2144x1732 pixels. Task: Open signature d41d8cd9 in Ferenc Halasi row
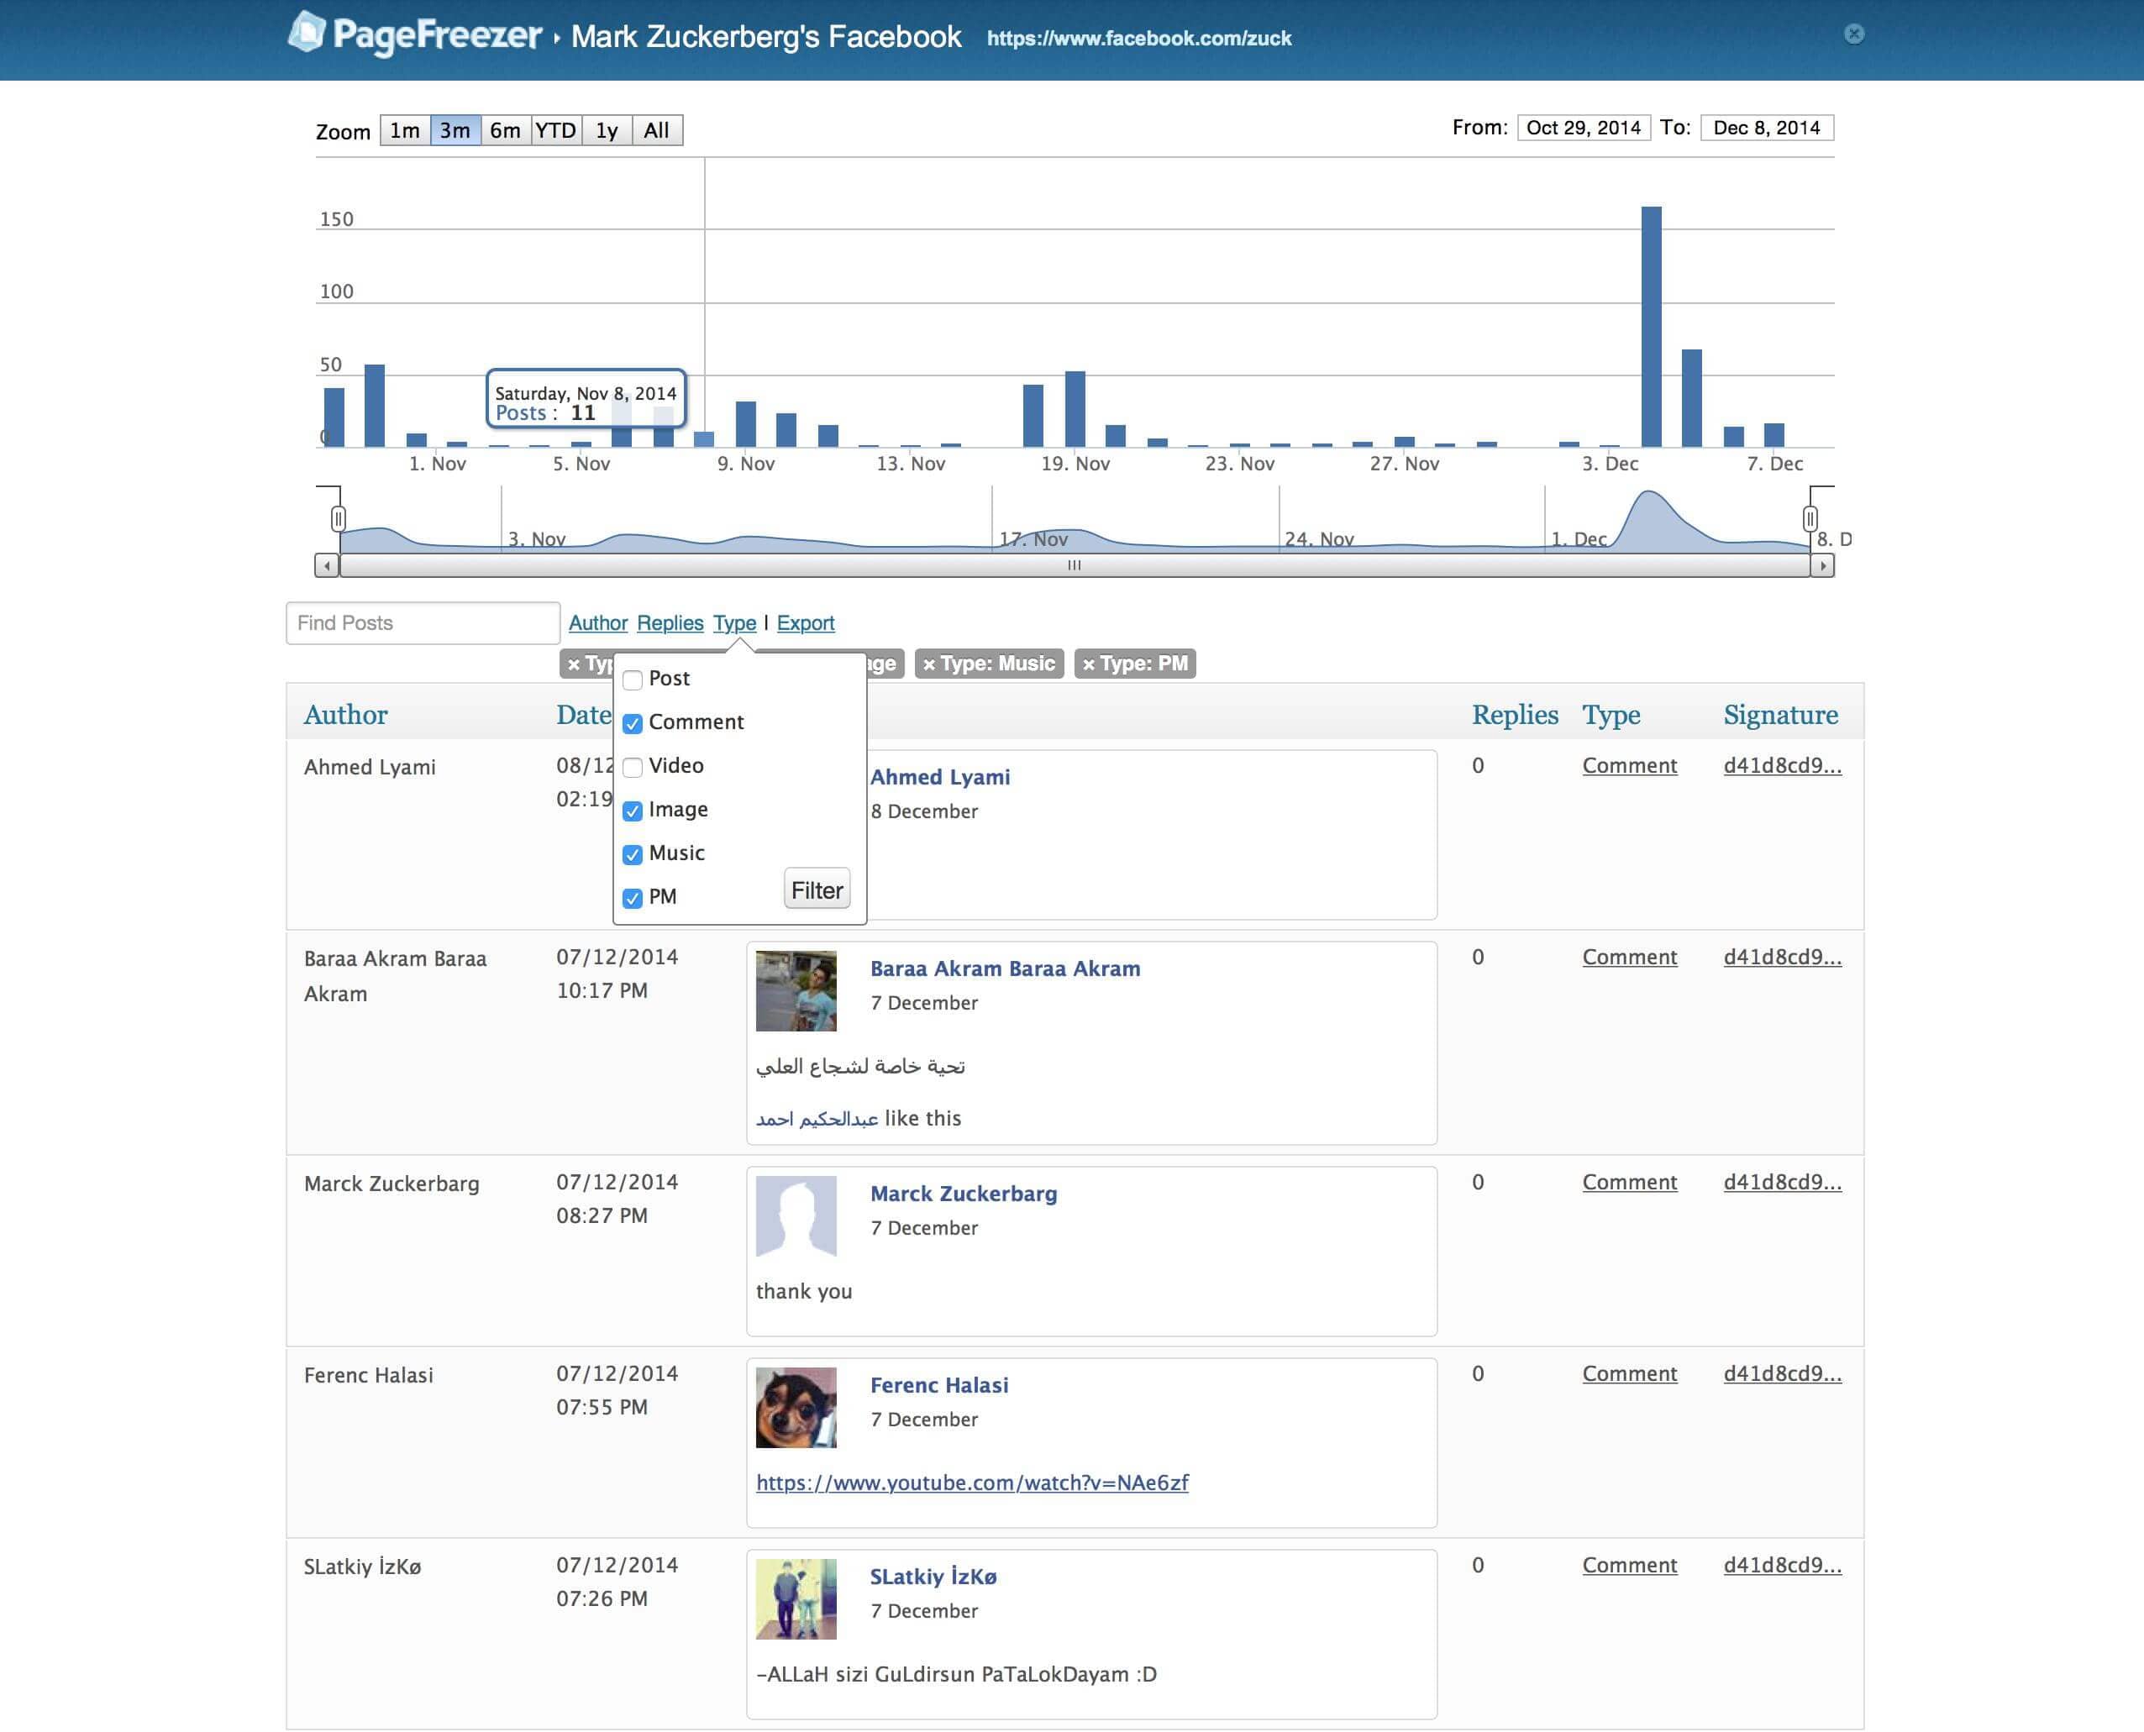[x=1782, y=1375]
